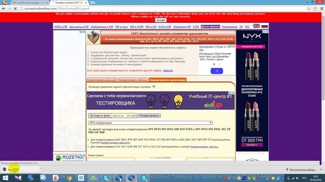Close the NYX ad with X

click(267, 31)
